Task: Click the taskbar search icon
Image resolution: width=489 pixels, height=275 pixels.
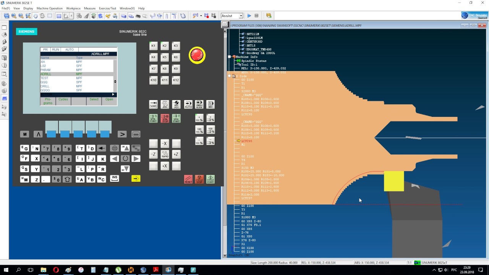Action: (18, 270)
